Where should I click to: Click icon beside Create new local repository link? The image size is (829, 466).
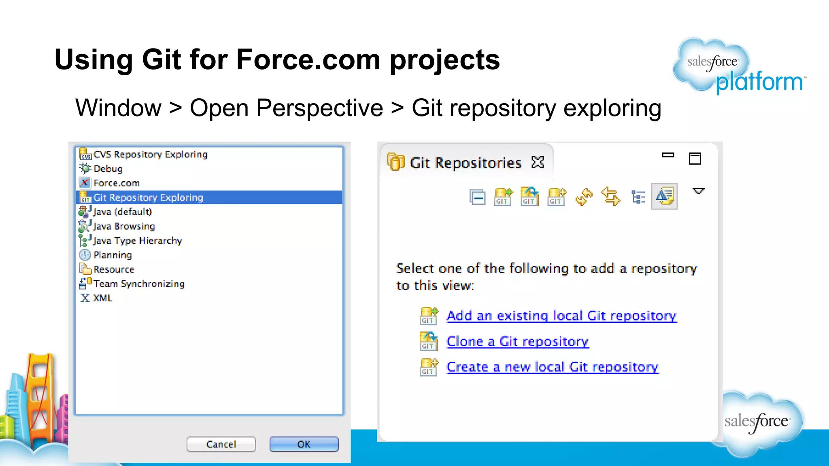429,367
